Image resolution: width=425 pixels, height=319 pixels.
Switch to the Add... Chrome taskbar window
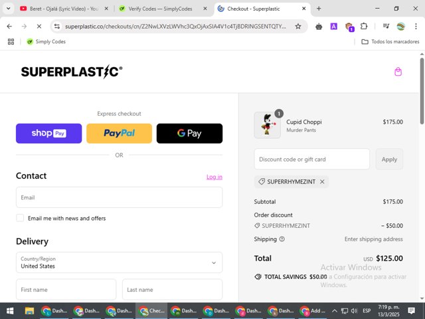pos(313,311)
